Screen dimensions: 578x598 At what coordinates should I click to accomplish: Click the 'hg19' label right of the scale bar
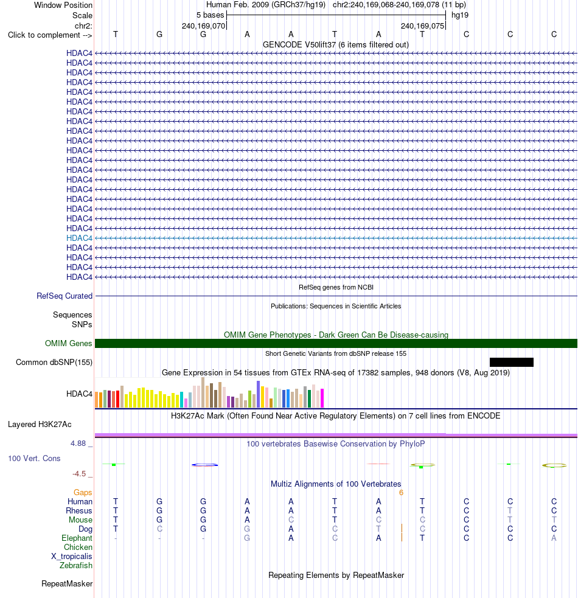(x=460, y=15)
